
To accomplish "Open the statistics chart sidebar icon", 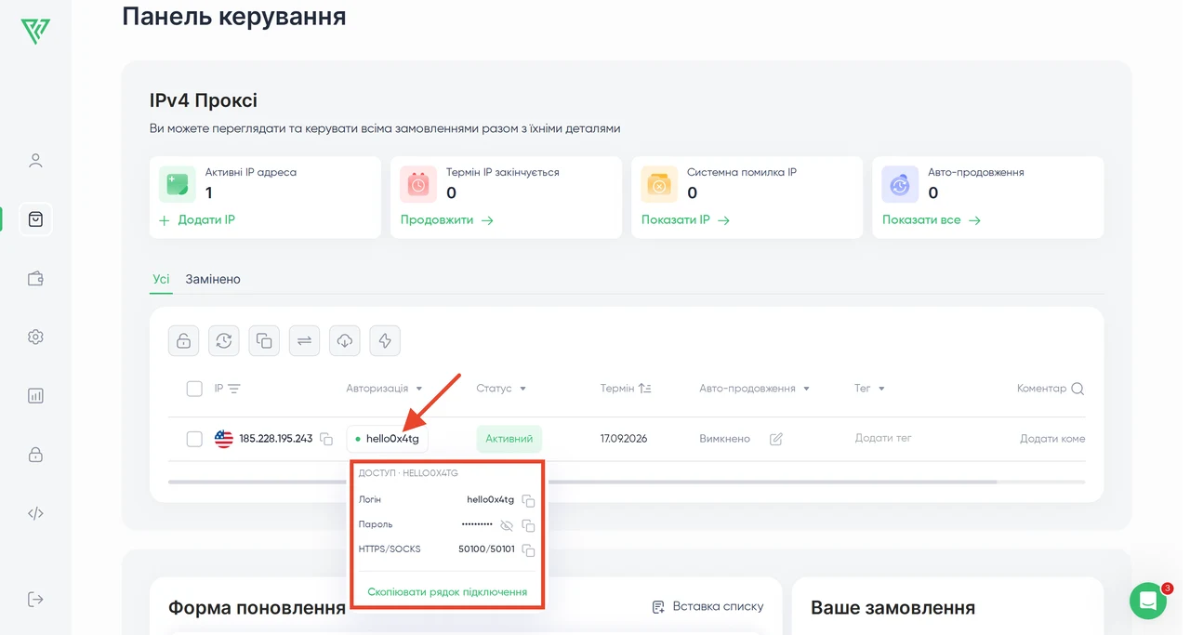I will [x=35, y=395].
